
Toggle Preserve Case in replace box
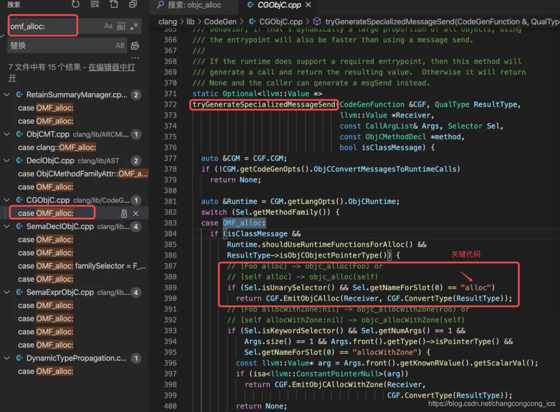120,45
